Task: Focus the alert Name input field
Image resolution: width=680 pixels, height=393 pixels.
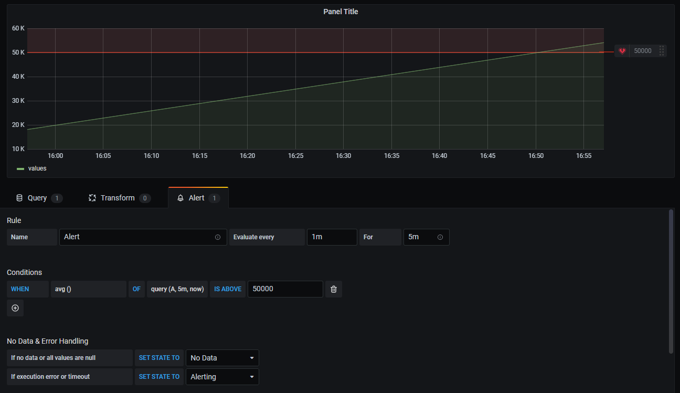Action: point(137,237)
